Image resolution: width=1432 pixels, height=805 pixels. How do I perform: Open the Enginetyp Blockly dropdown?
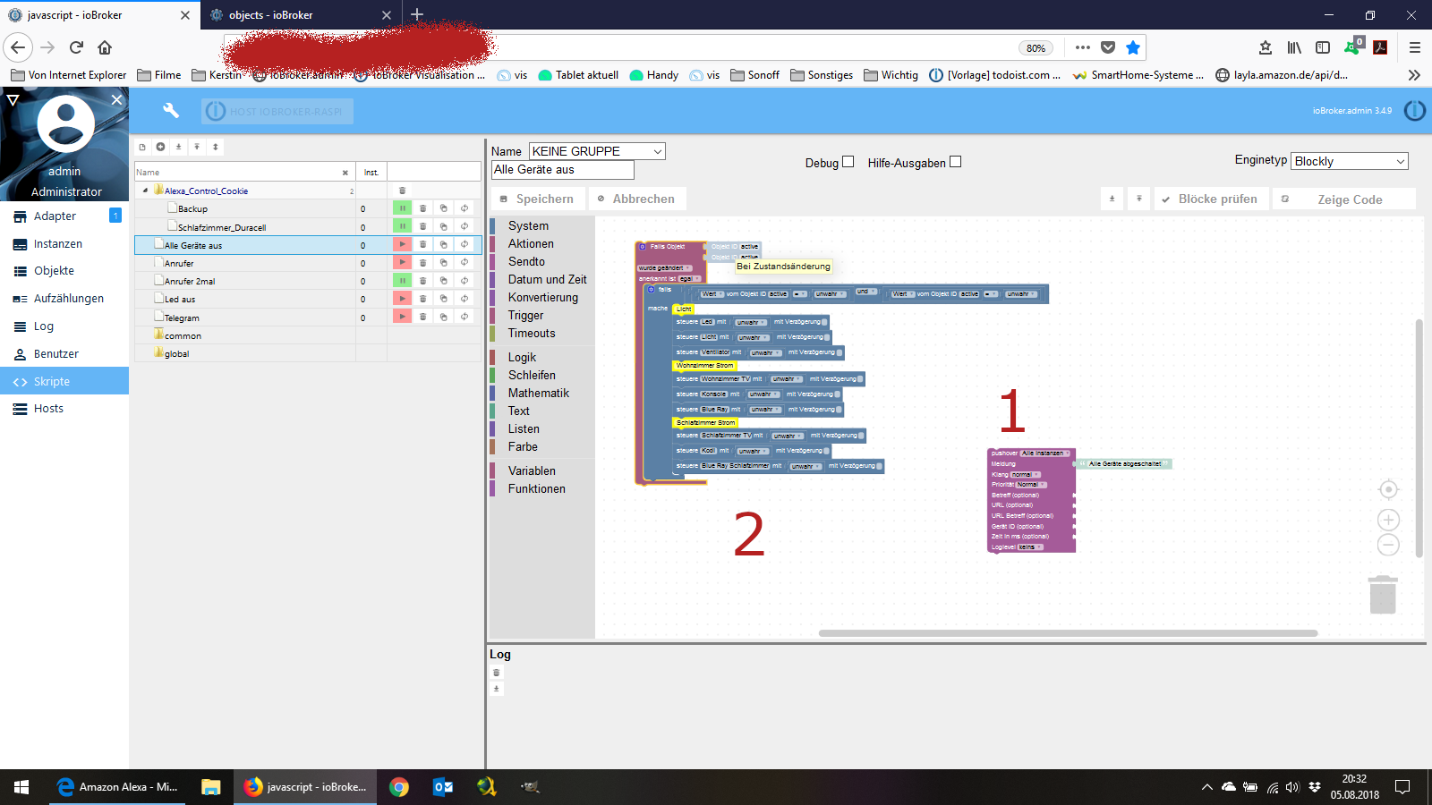[x=1350, y=161]
